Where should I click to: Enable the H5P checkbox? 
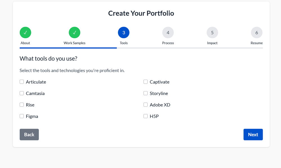tap(146, 116)
